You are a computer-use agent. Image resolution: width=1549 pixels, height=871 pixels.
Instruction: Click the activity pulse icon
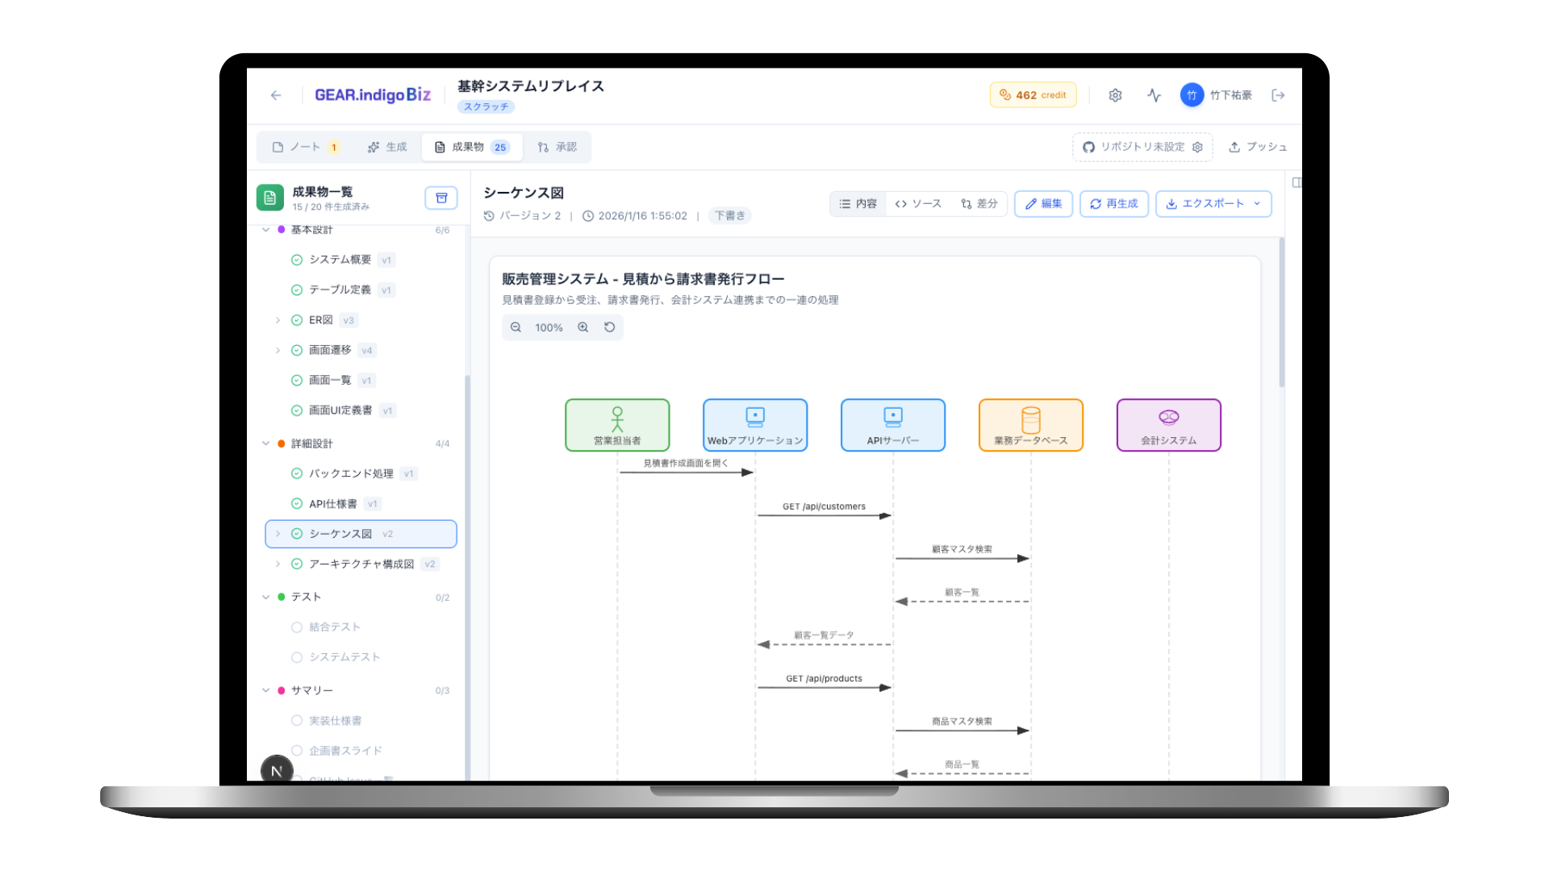click(1154, 95)
